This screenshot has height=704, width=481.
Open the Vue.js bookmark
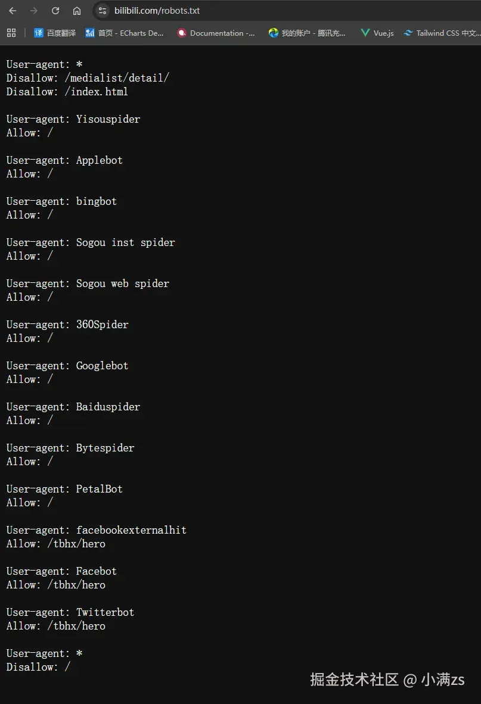(x=377, y=33)
